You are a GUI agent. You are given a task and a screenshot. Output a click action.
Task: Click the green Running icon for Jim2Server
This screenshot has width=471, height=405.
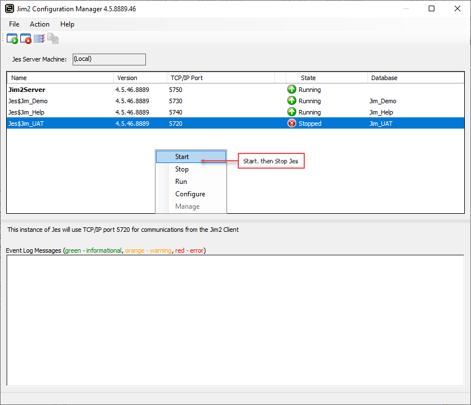(x=292, y=90)
